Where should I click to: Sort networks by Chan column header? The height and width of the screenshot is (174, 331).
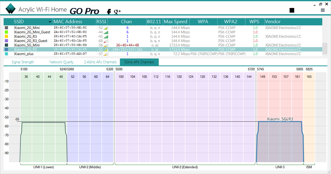tap(126, 22)
